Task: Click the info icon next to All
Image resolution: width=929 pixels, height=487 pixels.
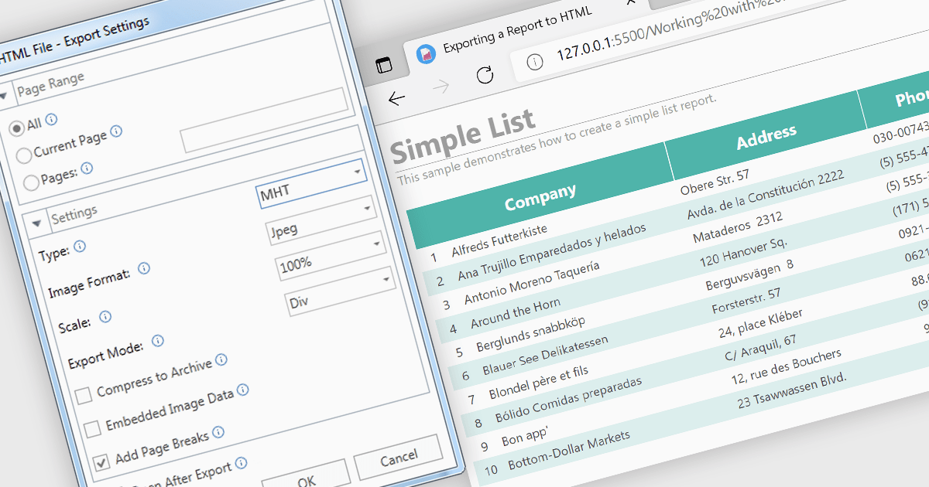Action: click(52, 119)
